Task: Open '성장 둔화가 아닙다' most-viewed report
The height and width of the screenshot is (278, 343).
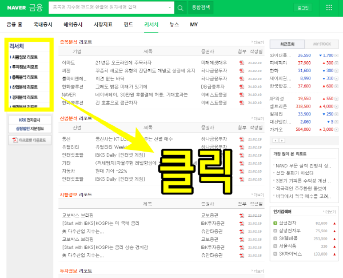Action: pos(294,173)
